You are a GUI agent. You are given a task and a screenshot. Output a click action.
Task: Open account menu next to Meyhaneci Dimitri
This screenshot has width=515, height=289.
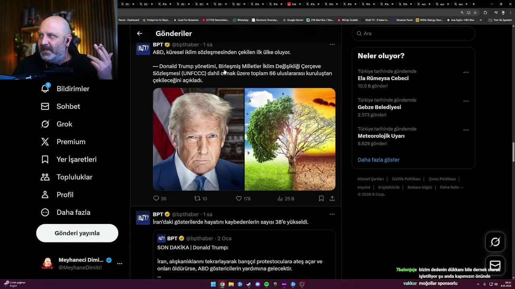click(119, 264)
